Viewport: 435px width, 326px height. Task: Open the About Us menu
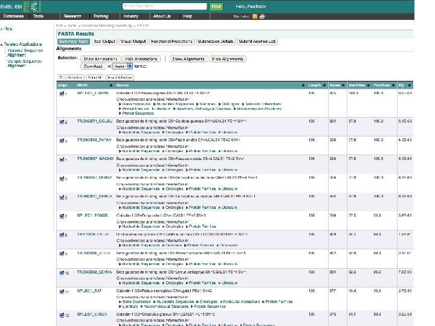coord(162,16)
